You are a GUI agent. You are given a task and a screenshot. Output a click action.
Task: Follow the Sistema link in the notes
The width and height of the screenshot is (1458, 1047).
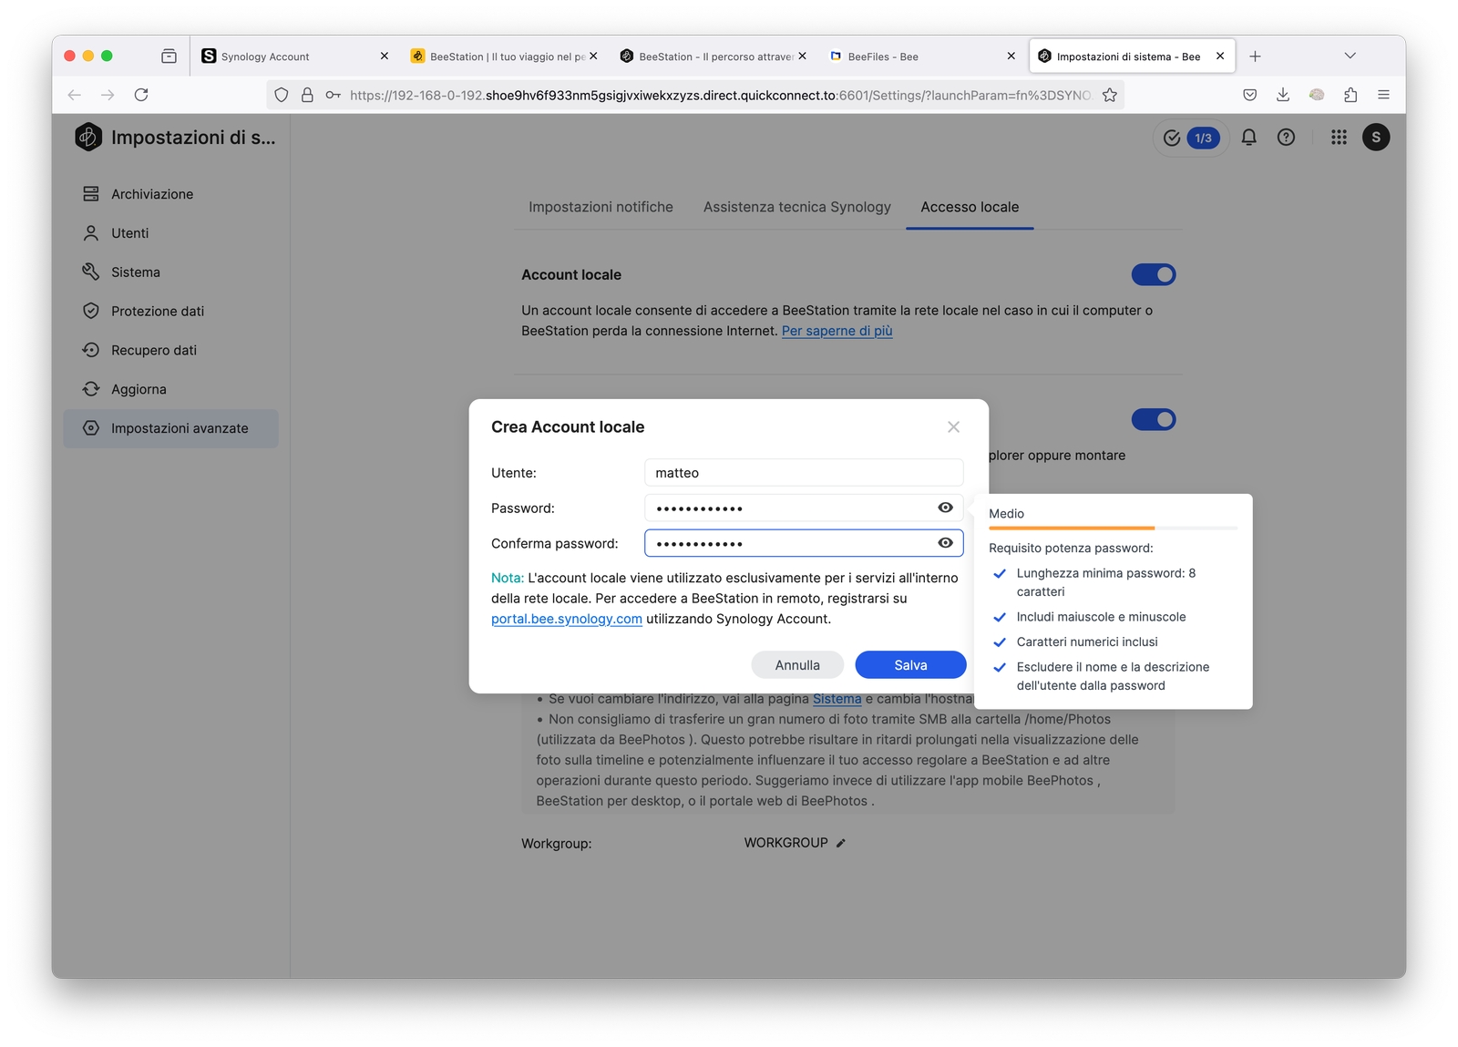click(837, 699)
